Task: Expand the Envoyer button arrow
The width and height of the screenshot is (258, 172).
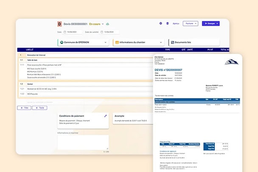Action: (x=217, y=23)
